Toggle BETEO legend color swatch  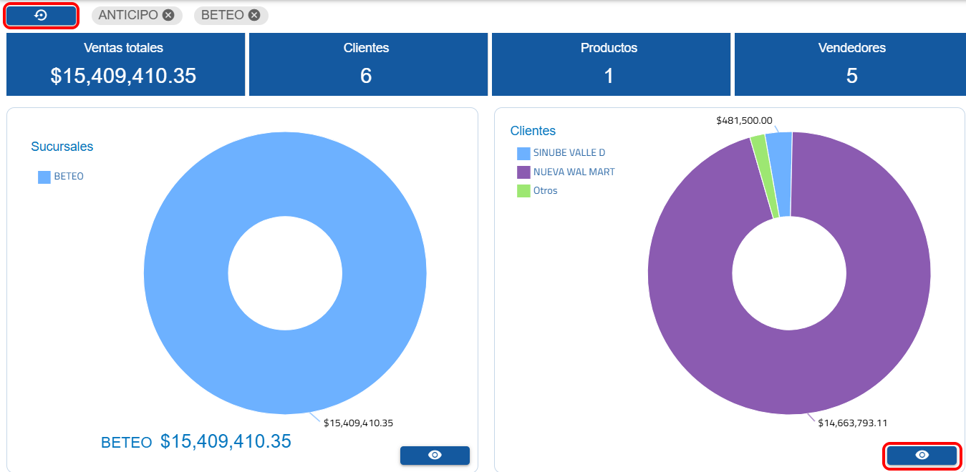click(44, 177)
